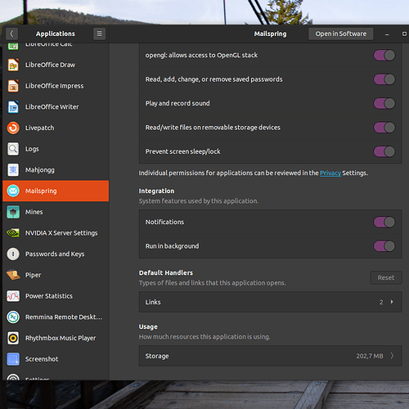This screenshot has width=409, height=409.
Task: Click Open in Software button
Action: (x=341, y=34)
